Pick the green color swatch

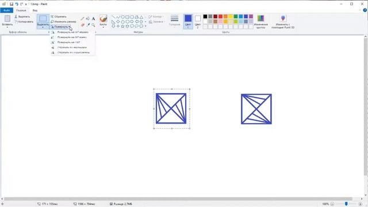click(236, 17)
